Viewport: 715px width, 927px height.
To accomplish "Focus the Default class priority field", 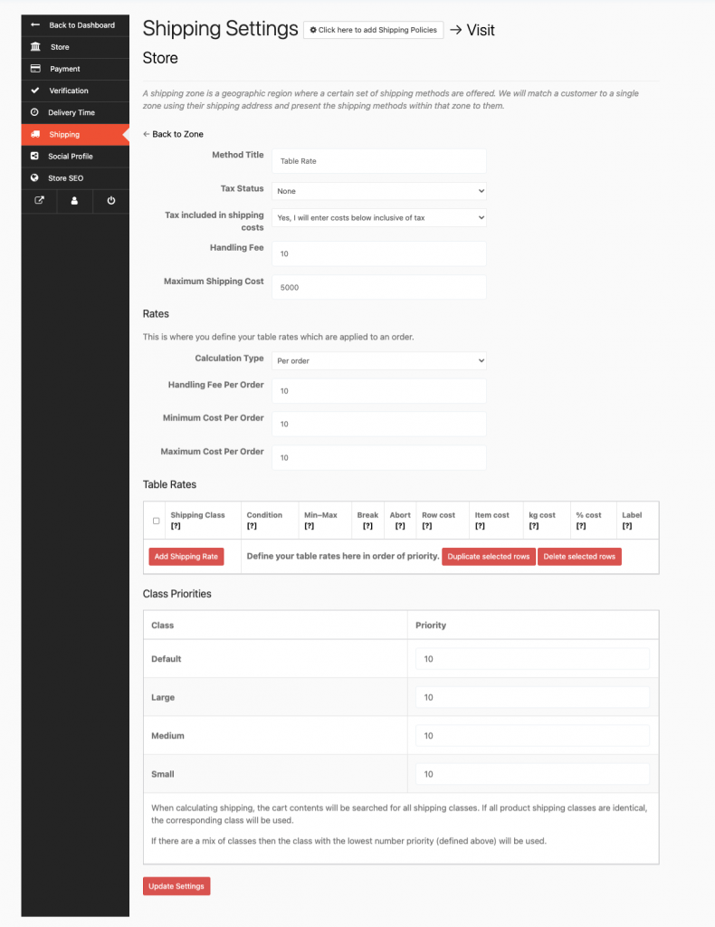I will tap(532, 659).
